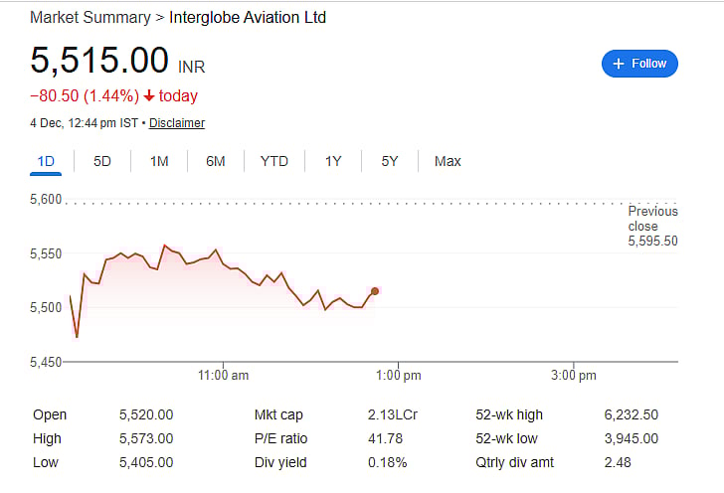Select the YTD tab
Viewport: 724px width, 493px height.
pyautogui.click(x=274, y=161)
